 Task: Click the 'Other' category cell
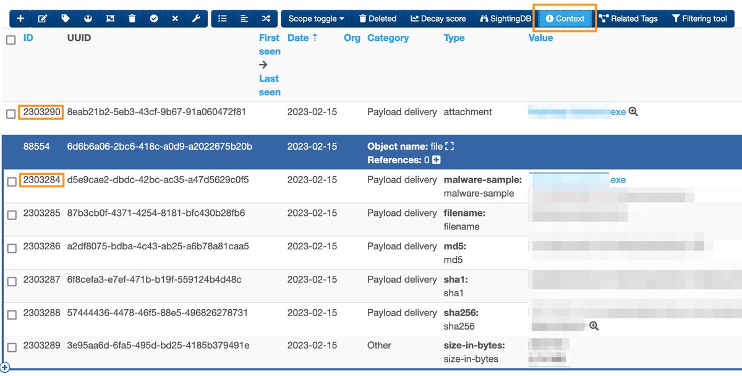coord(379,345)
